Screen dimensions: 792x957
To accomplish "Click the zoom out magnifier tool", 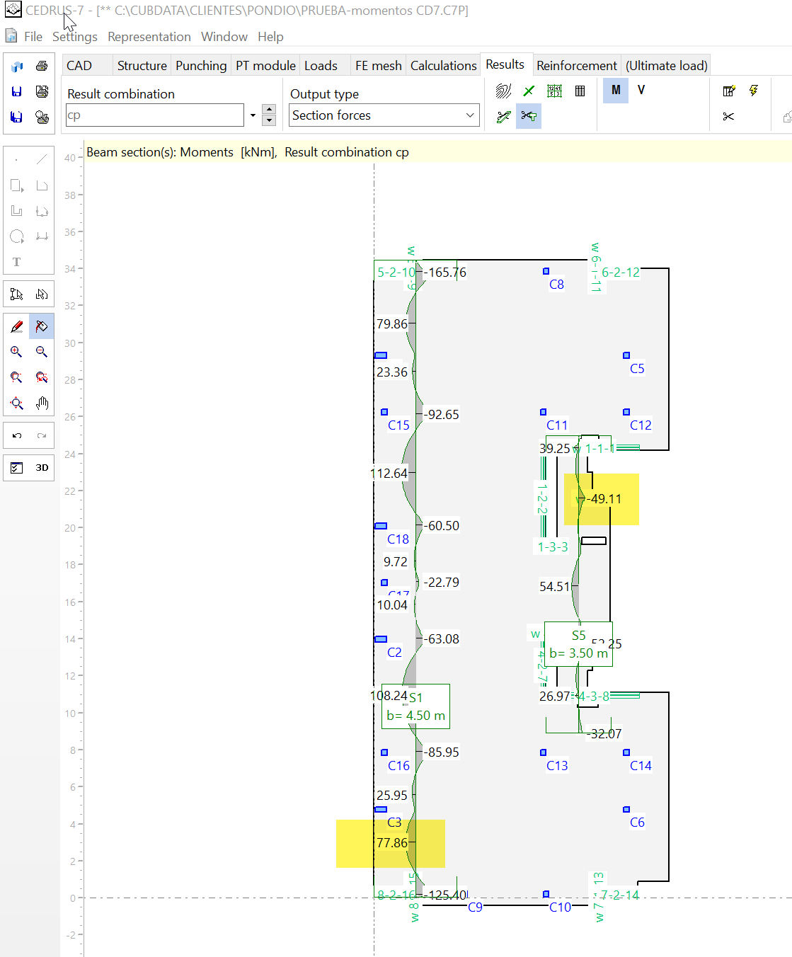I will [42, 352].
